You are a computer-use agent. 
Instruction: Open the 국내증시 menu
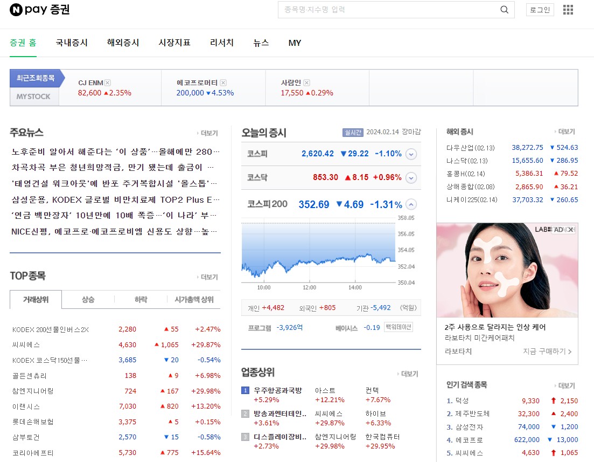[72, 43]
